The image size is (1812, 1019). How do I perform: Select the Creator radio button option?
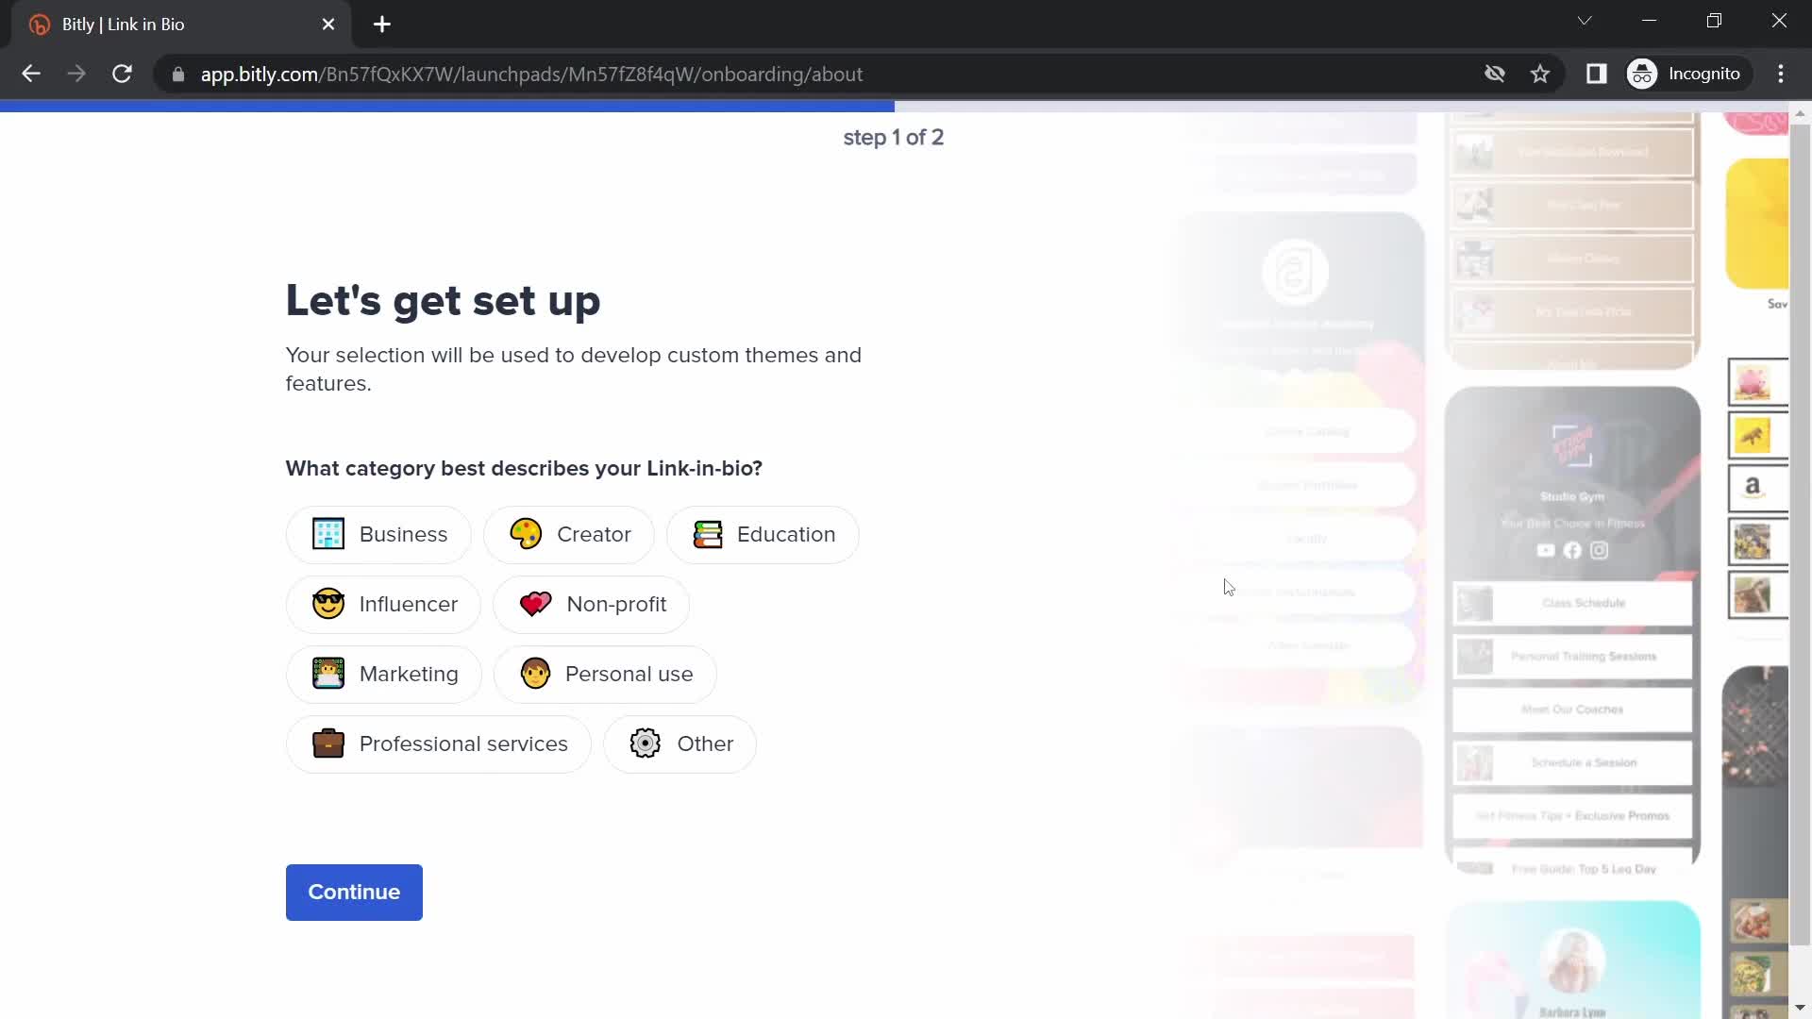[571, 534]
